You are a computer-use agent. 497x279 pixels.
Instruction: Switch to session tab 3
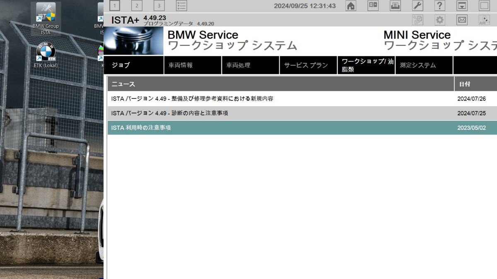159,5
